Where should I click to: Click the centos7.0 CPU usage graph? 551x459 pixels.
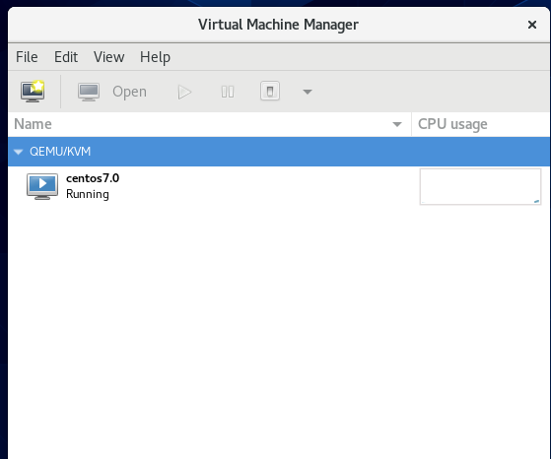(480, 186)
